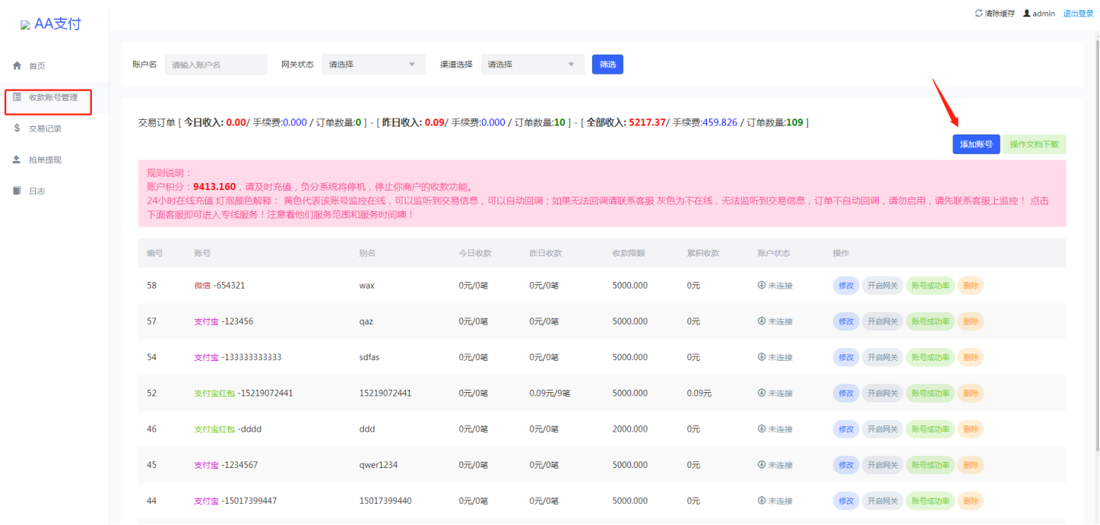Click the 收款账号管理 list icon
The width and height of the screenshot is (1100, 525).
(17, 97)
